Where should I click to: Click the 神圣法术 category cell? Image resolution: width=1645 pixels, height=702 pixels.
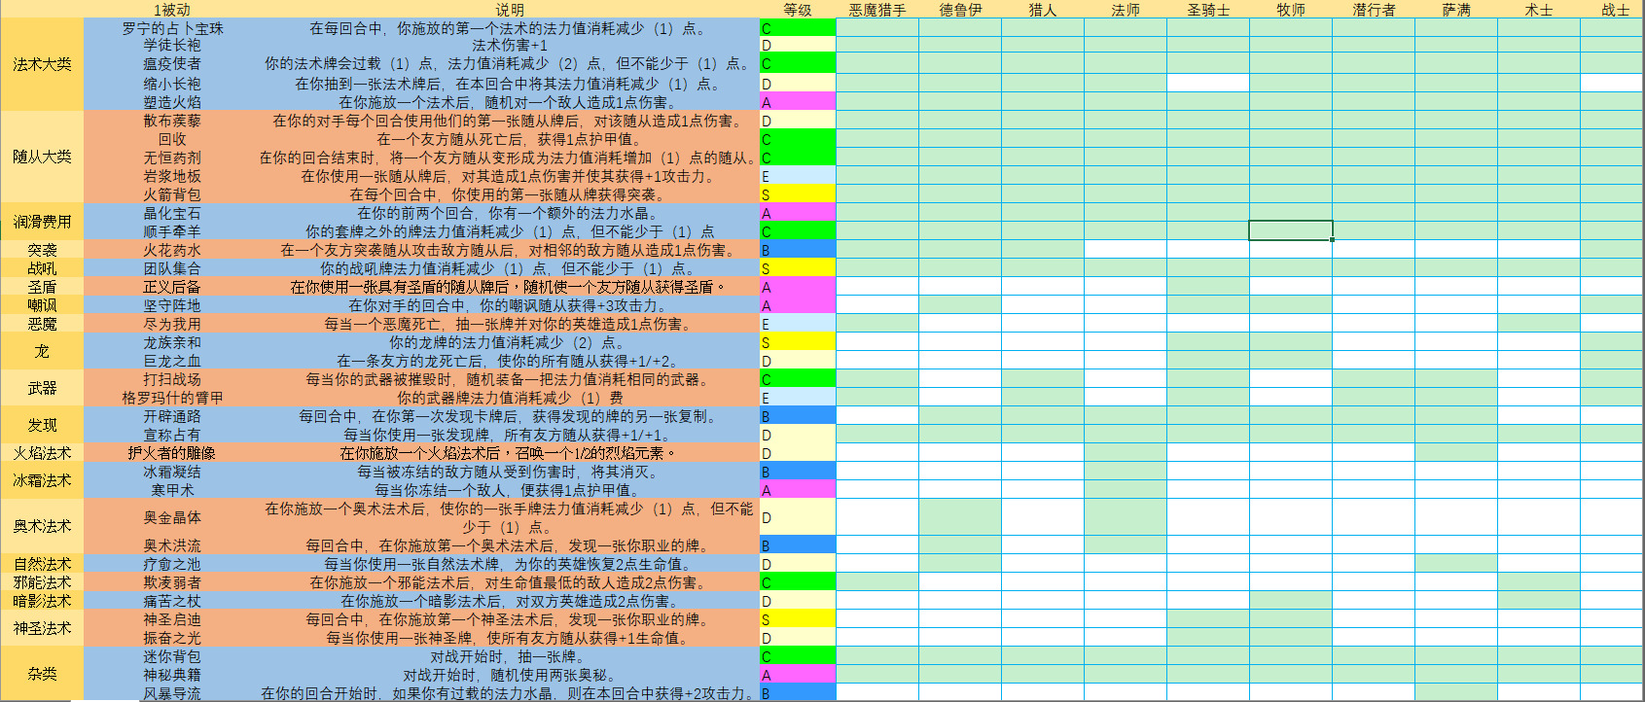[x=43, y=628]
